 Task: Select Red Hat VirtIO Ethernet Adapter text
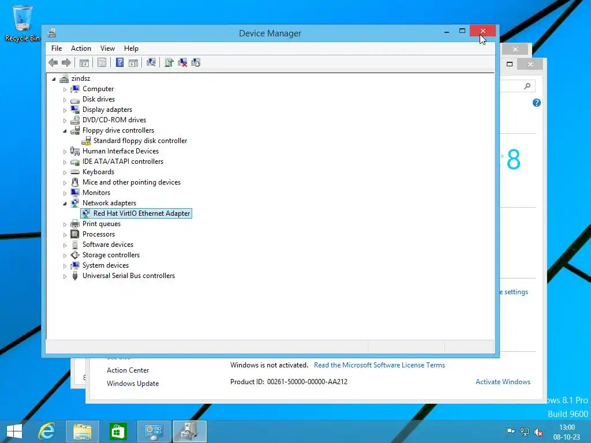coord(142,213)
